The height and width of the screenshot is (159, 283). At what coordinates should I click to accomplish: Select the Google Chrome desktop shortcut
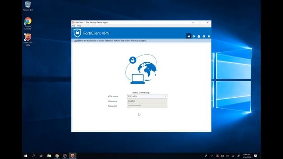[x=28, y=23]
